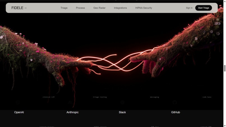Click the faint Anthropic logo icon
The height and width of the screenshot is (127, 226).
[x=70, y=103]
